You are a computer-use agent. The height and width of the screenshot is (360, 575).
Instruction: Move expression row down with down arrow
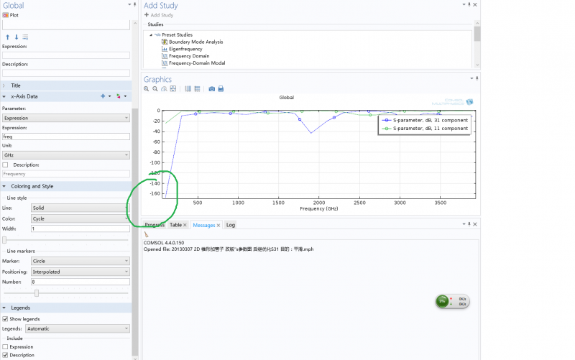pos(16,37)
